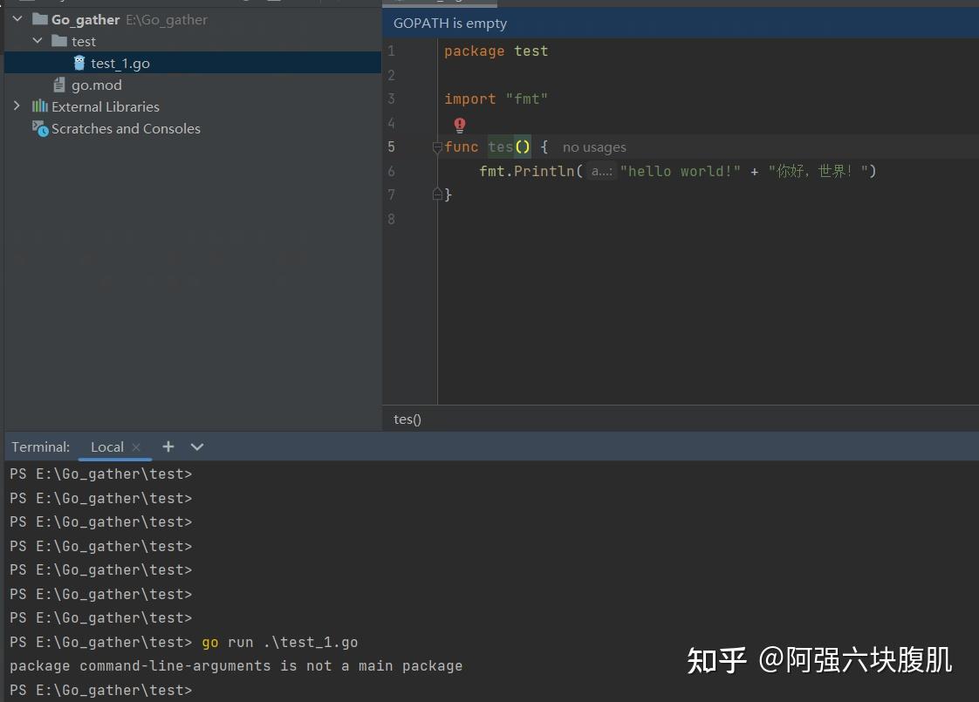Expand the External Libraries node
Screen dimensions: 979x702
(x=17, y=106)
